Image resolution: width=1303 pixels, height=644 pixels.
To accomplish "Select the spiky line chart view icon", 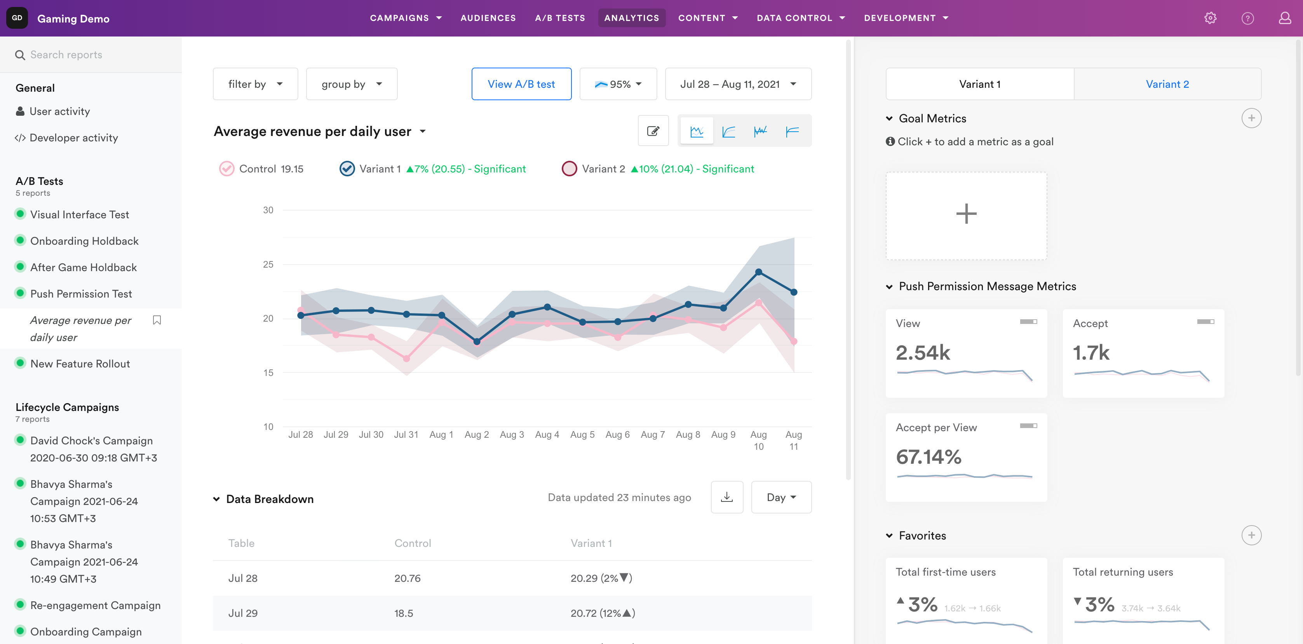I will (760, 132).
